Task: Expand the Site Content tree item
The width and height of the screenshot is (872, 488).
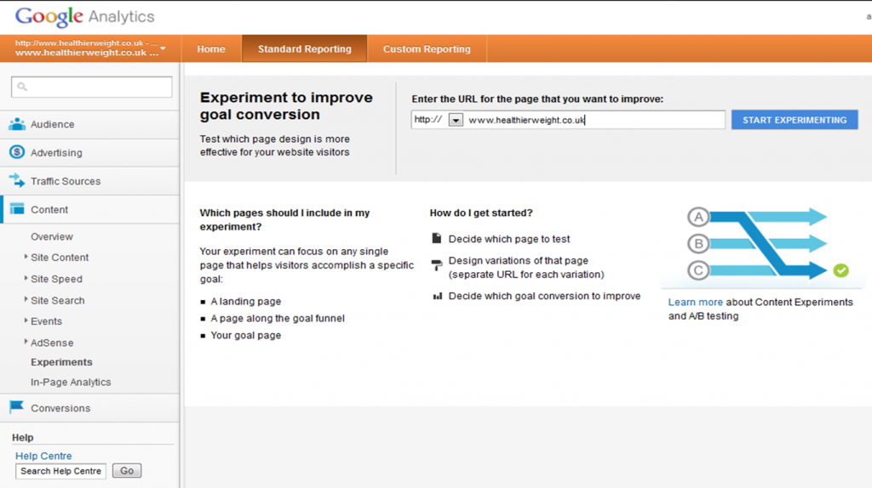Action: click(26, 257)
